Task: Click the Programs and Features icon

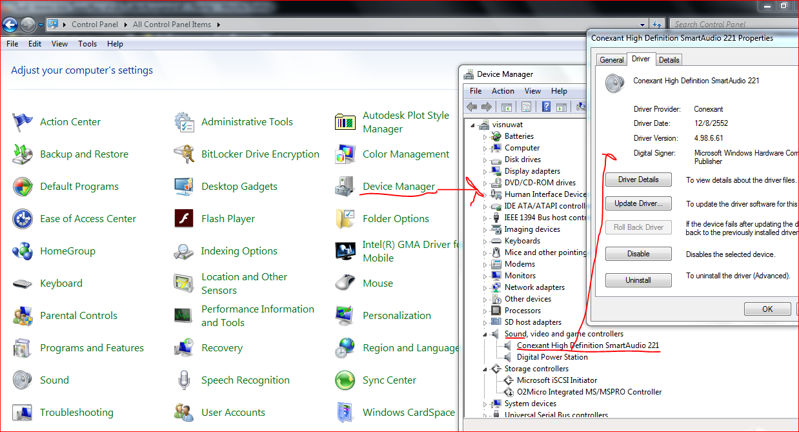Action: coord(23,347)
